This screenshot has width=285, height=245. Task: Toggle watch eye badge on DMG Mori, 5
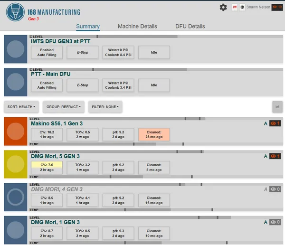pyautogui.click(x=275, y=156)
